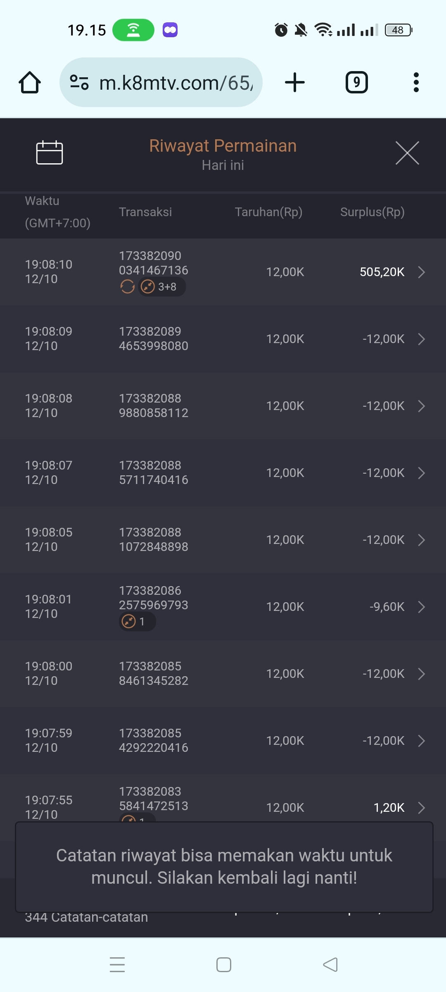The height and width of the screenshot is (992, 446).
Task: Expand the 19:07:59 transaction row chevron
Action: coord(421,741)
